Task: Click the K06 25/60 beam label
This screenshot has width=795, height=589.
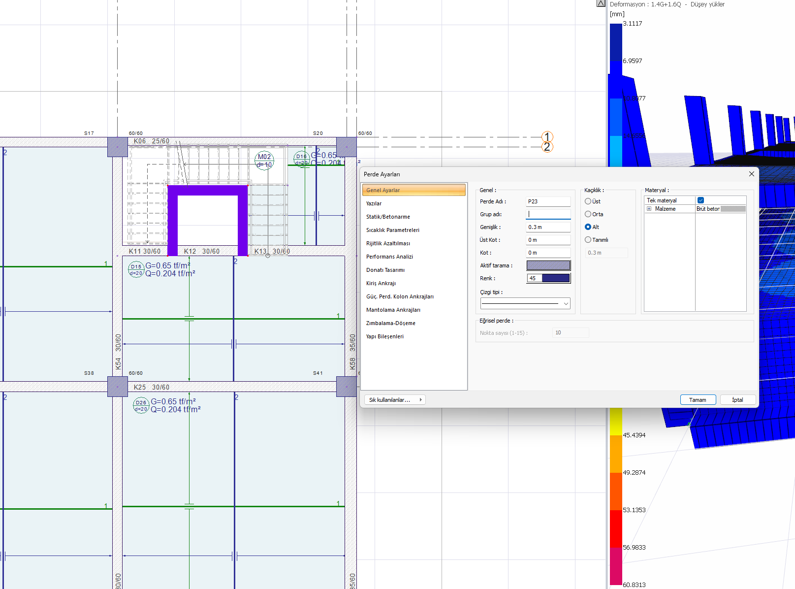Action: pyautogui.click(x=152, y=141)
